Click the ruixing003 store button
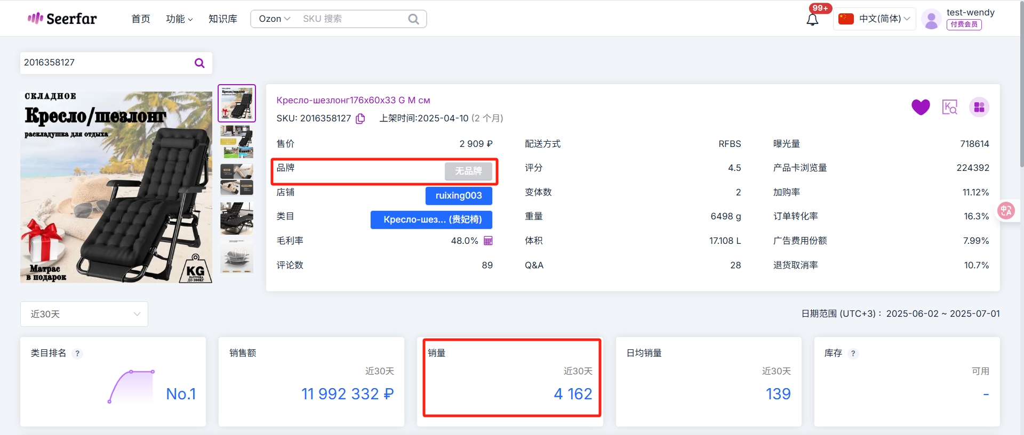 [459, 195]
